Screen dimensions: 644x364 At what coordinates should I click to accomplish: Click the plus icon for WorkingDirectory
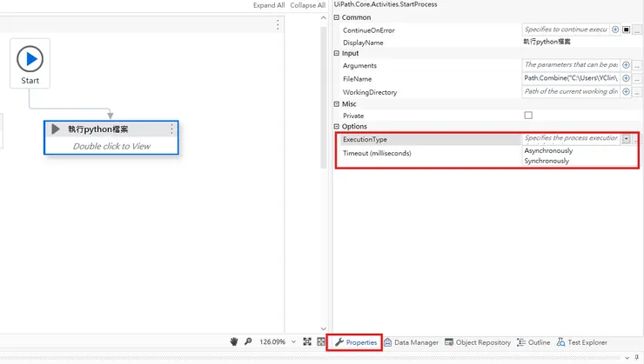tap(626, 91)
